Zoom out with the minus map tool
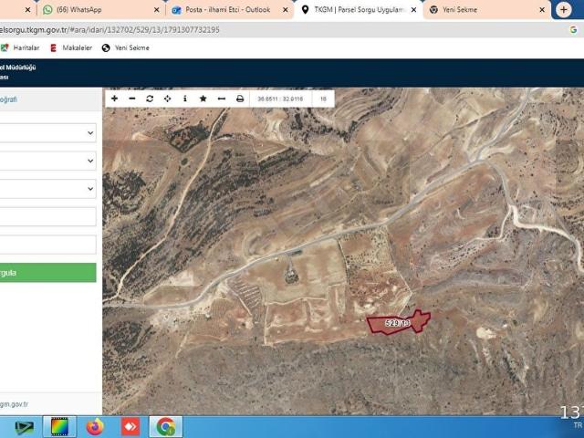 point(132,99)
